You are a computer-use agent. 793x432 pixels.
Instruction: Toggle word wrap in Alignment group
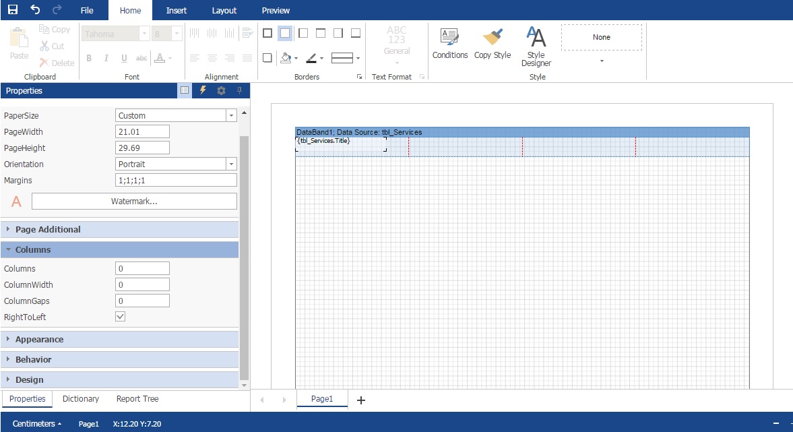tap(247, 34)
